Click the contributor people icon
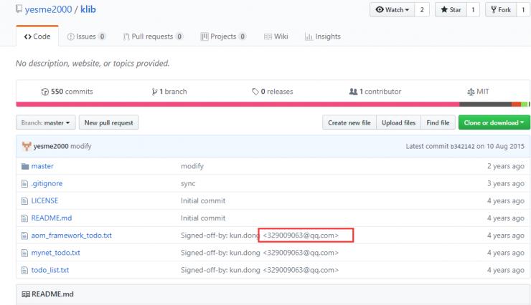The height and width of the screenshot is (305, 531). click(x=352, y=92)
